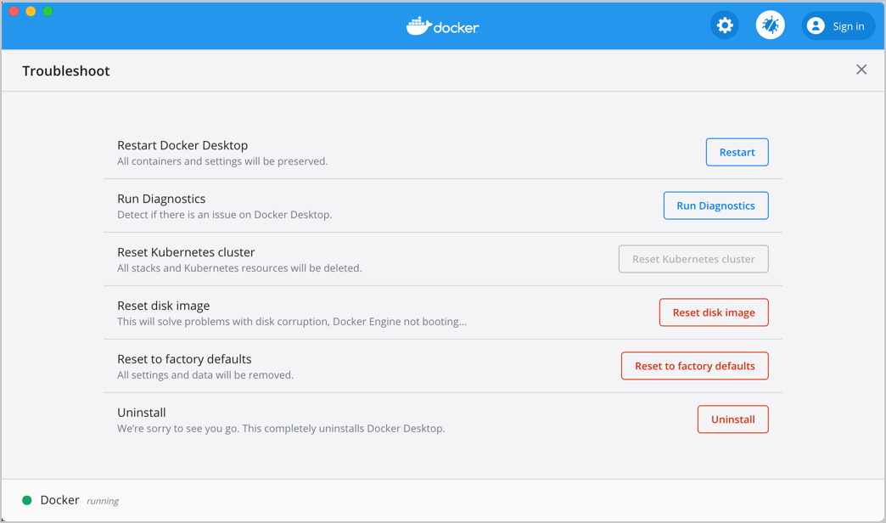Click the yellow minimize traffic light
The width and height of the screenshot is (886, 523).
[32, 12]
